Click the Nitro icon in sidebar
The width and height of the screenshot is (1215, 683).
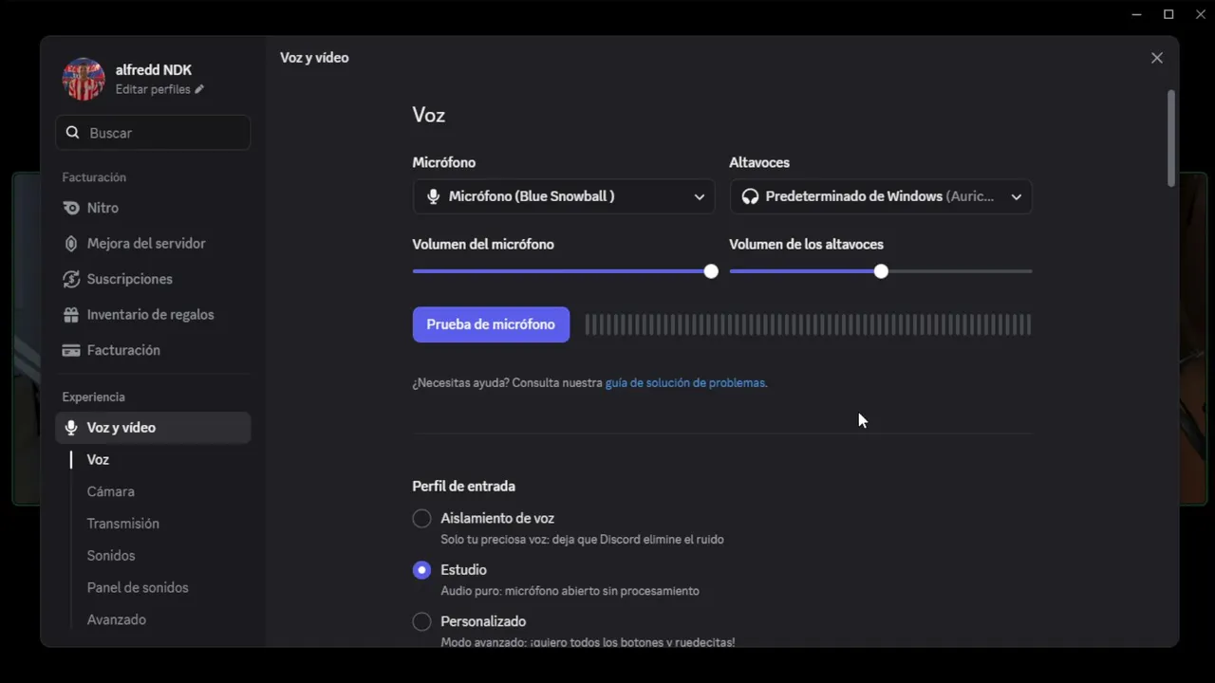click(70, 208)
